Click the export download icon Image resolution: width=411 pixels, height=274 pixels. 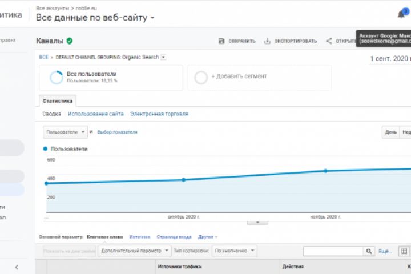click(x=267, y=41)
